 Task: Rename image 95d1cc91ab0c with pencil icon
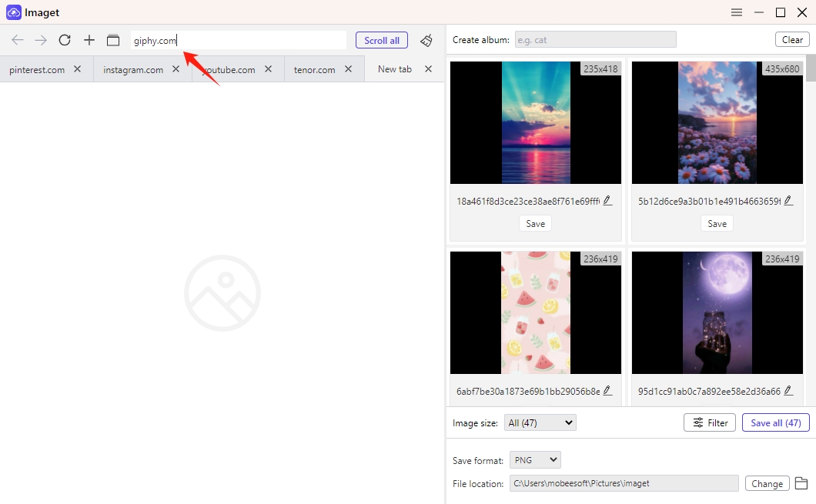coord(788,391)
